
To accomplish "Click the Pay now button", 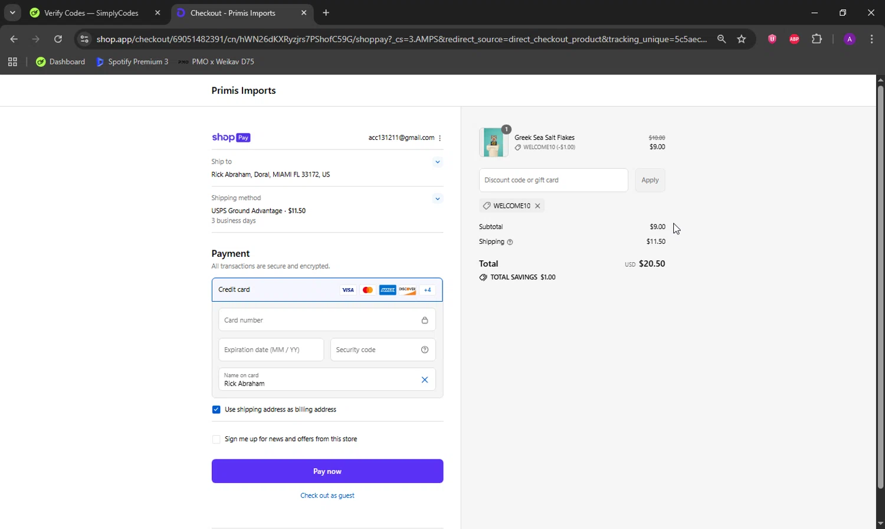I will click(x=327, y=471).
